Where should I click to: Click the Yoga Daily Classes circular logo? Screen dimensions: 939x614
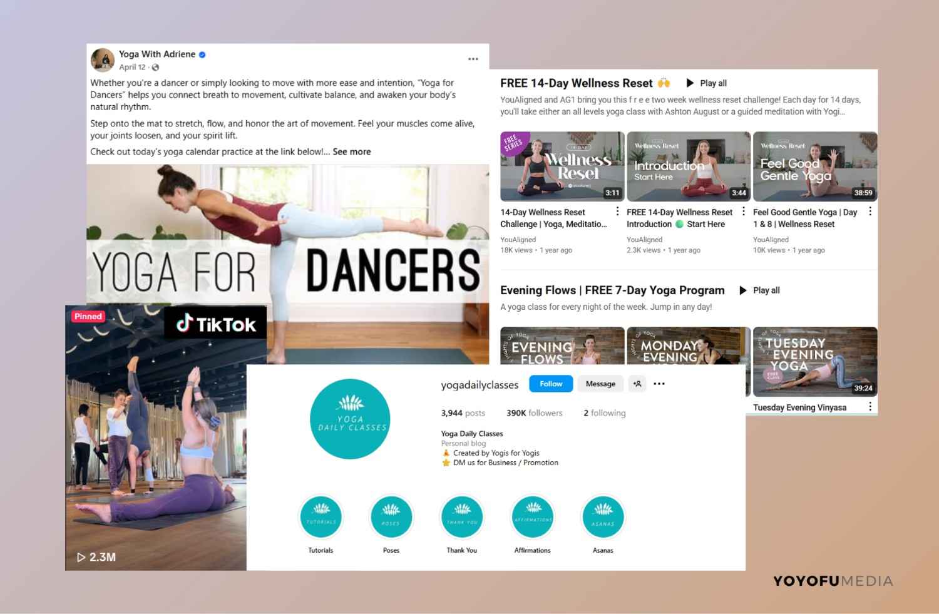(350, 419)
